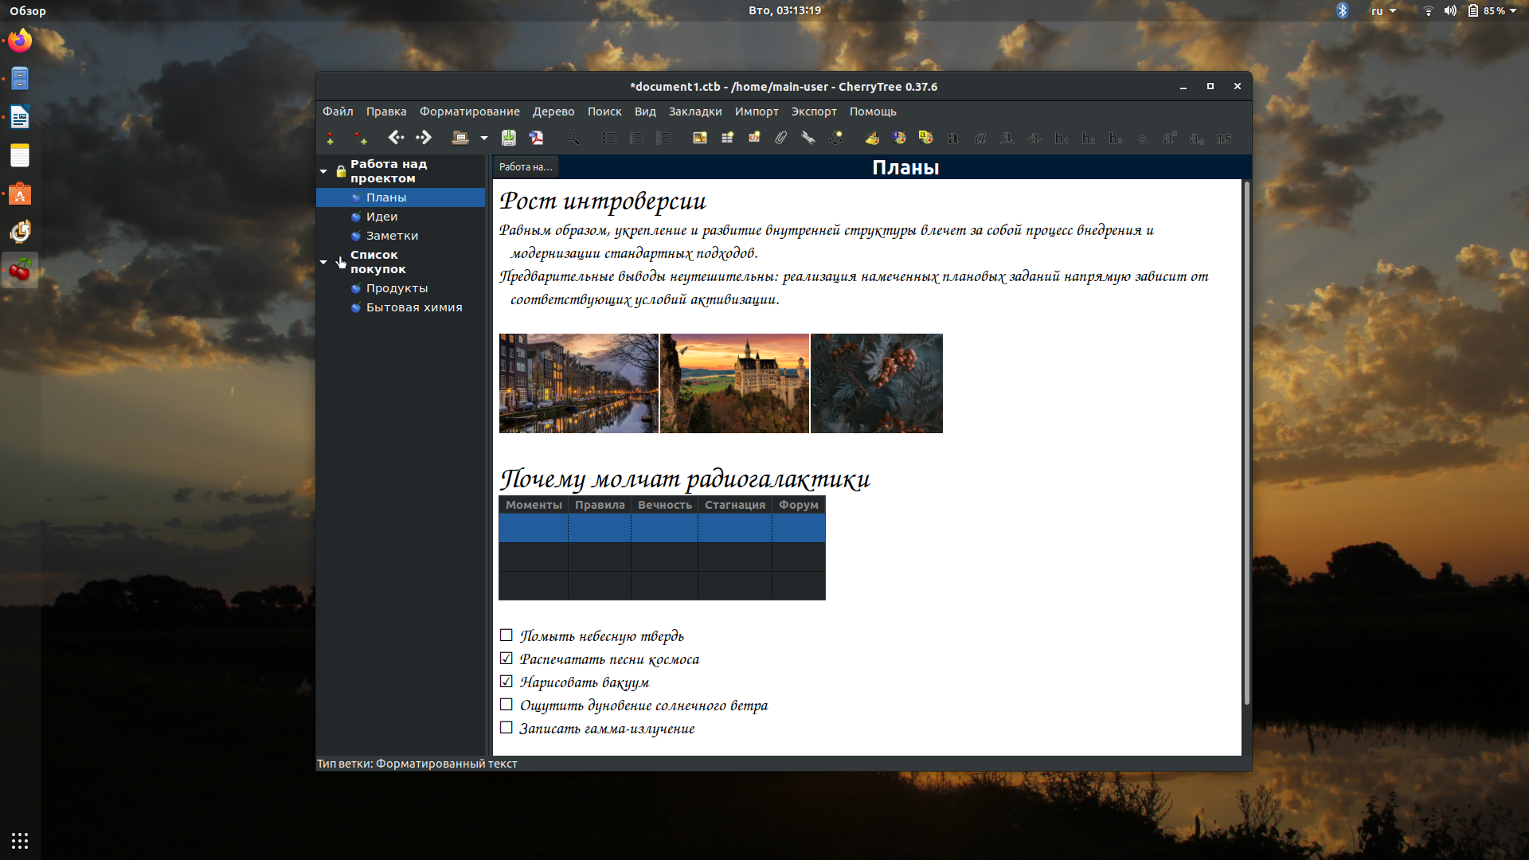
Task: Collapse the 'Список покупок' tree node
Action: point(323,262)
